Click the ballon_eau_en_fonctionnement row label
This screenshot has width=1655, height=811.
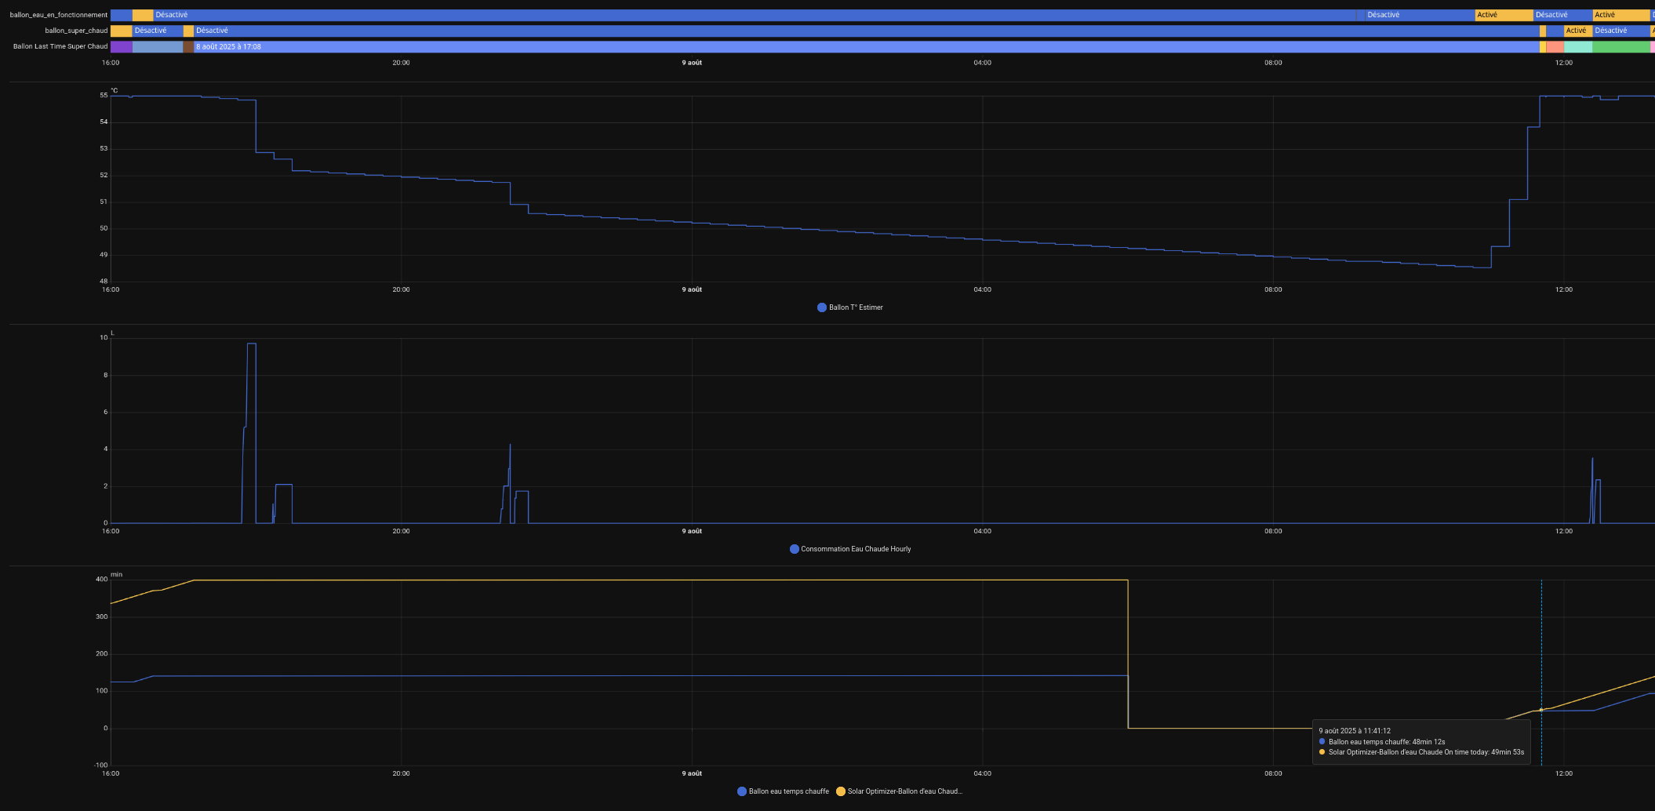[59, 15]
